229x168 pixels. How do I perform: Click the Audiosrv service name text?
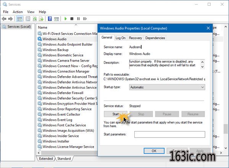[135, 47]
